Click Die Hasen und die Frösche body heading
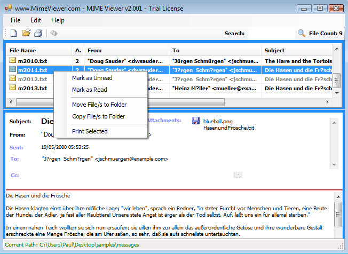Image resolution: width=348 pixels, height=254 pixels. 38,196
